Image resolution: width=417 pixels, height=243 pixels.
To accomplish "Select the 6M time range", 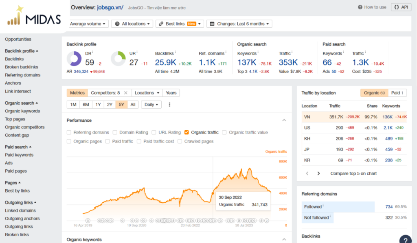I will pos(86,105).
